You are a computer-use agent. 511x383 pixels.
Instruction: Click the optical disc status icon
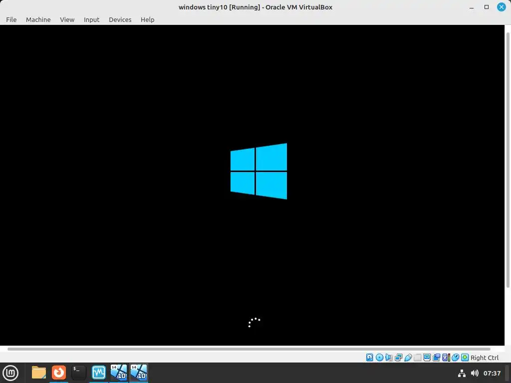tap(379, 357)
